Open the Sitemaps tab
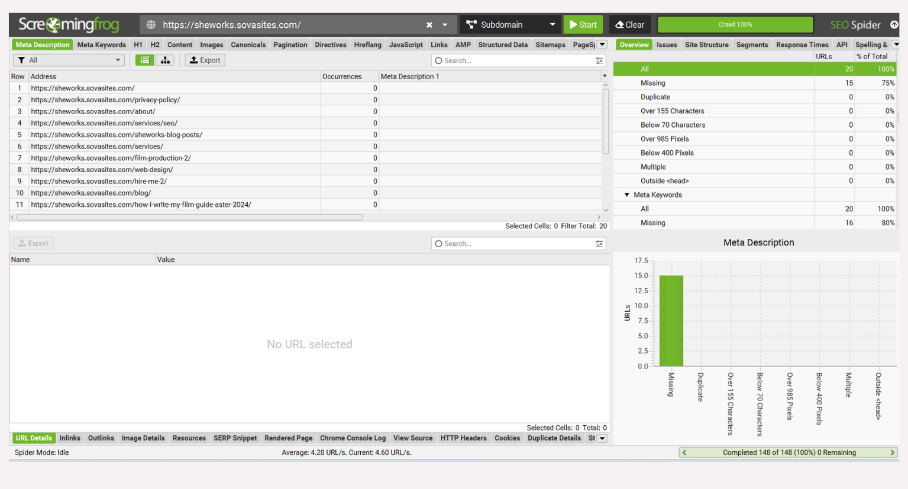This screenshot has width=908, height=489. 550,45
